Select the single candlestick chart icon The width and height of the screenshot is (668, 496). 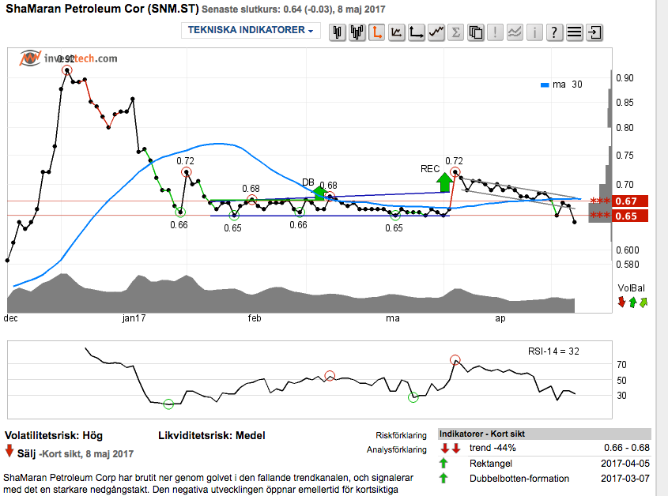pyautogui.click(x=338, y=32)
